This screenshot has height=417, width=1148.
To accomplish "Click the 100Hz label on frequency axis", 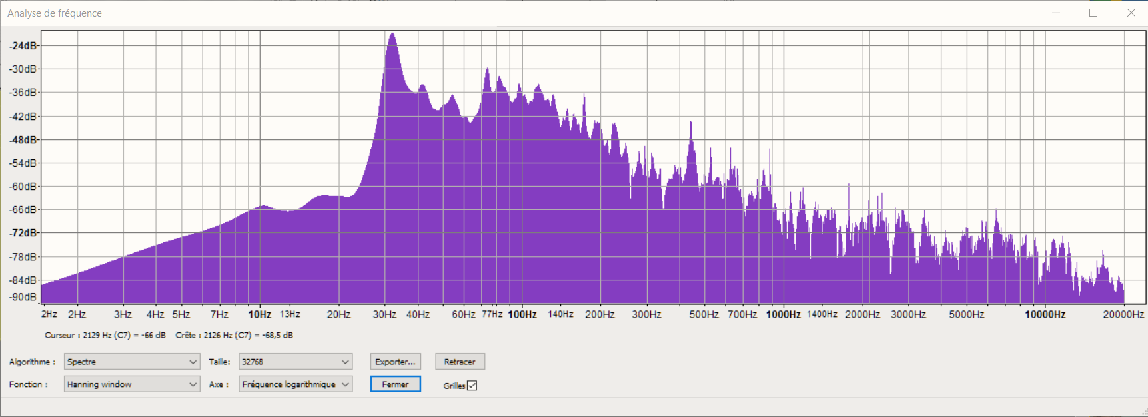I will tap(522, 314).
